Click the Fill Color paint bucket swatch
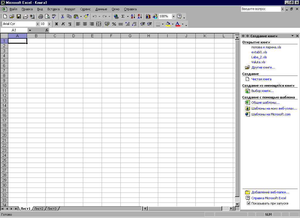The width and height of the screenshot is (300, 218). tap(168, 24)
